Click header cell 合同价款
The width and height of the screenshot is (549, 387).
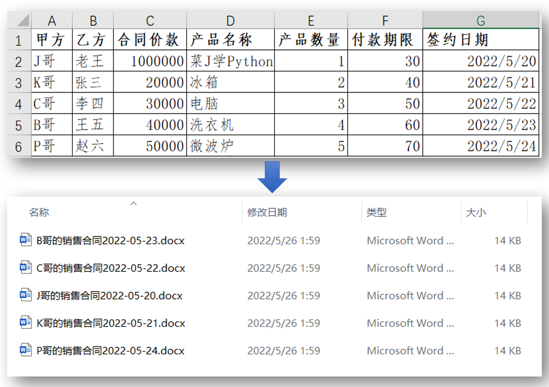pos(150,39)
